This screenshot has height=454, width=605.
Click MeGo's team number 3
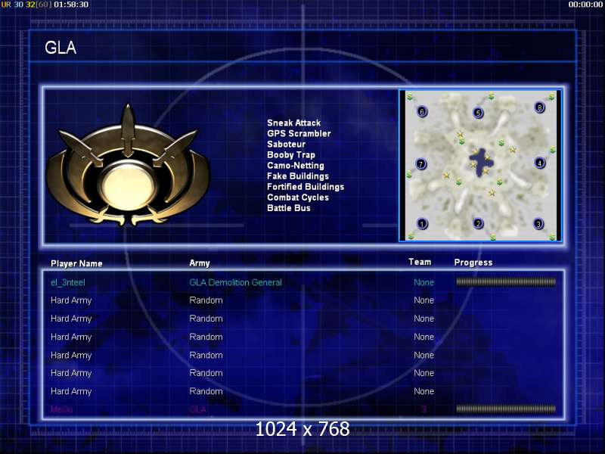(424, 409)
